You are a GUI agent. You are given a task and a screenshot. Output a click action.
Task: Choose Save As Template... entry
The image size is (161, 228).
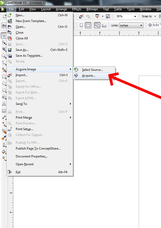click(40, 56)
